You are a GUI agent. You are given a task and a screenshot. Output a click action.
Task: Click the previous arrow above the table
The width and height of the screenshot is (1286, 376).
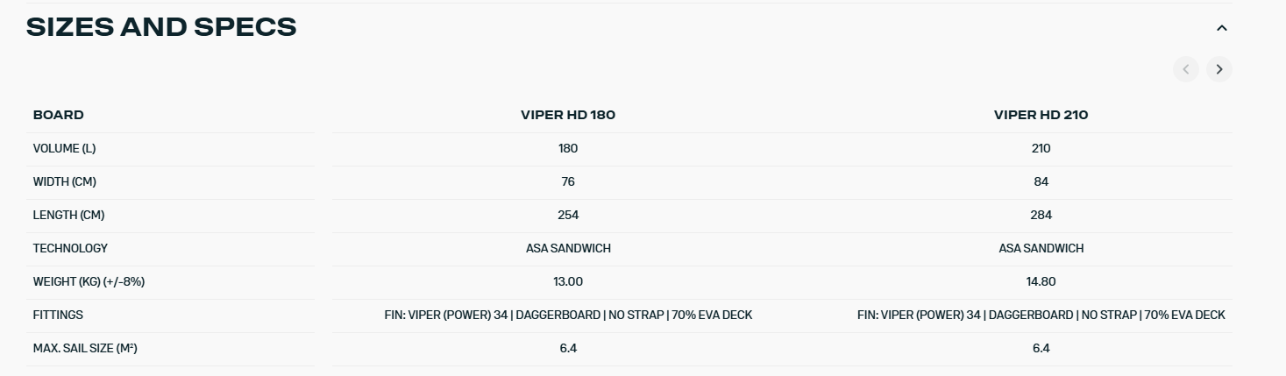(1186, 69)
